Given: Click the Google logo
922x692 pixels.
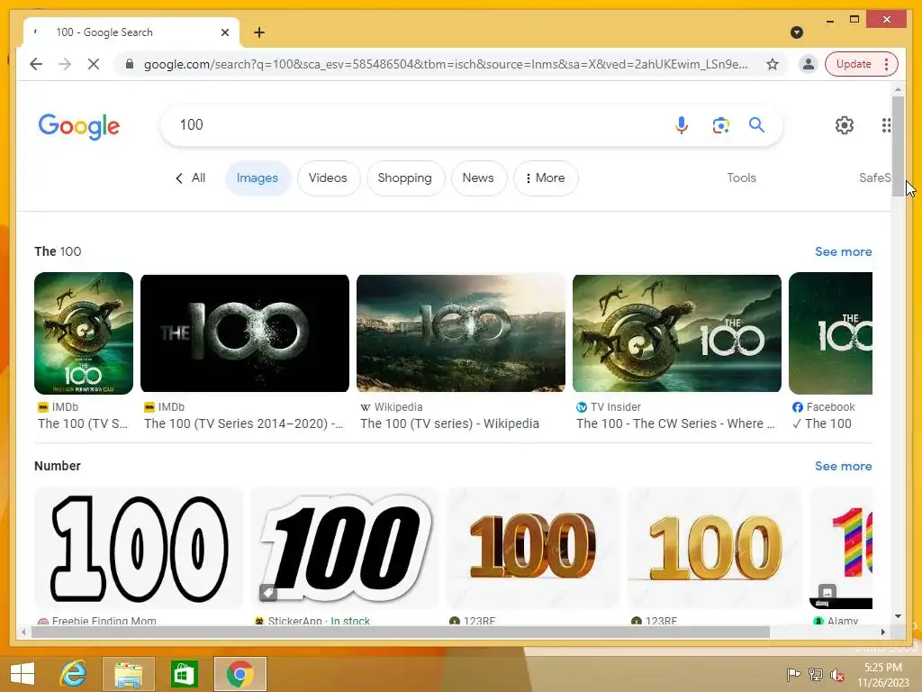Looking at the screenshot, I should point(79,126).
